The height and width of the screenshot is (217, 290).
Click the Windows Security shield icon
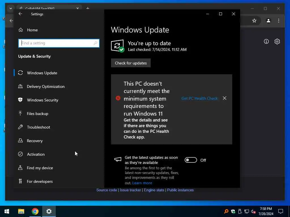coord(20,100)
